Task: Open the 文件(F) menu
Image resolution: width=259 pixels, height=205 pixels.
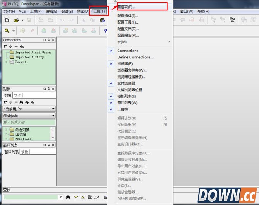Action: 9,11
